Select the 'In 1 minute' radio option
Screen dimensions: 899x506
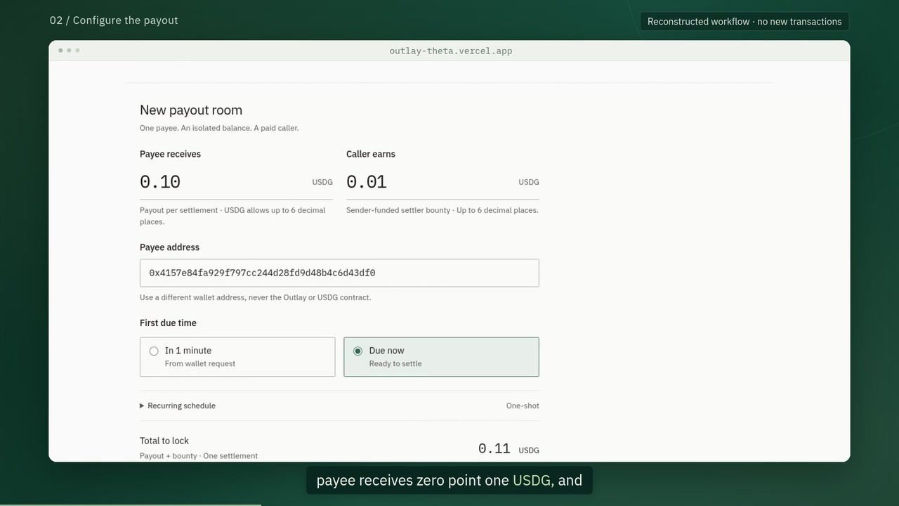237,357
